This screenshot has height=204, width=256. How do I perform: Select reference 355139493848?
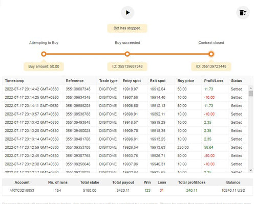(78, 123)
